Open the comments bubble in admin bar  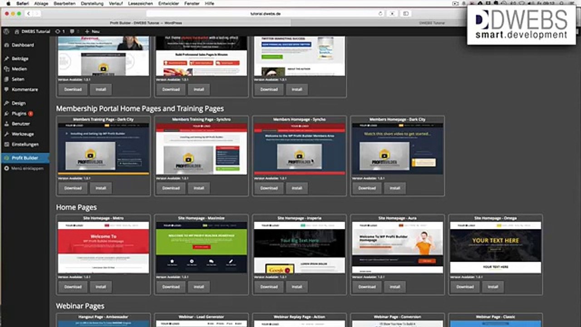click(x=73, y=31)
